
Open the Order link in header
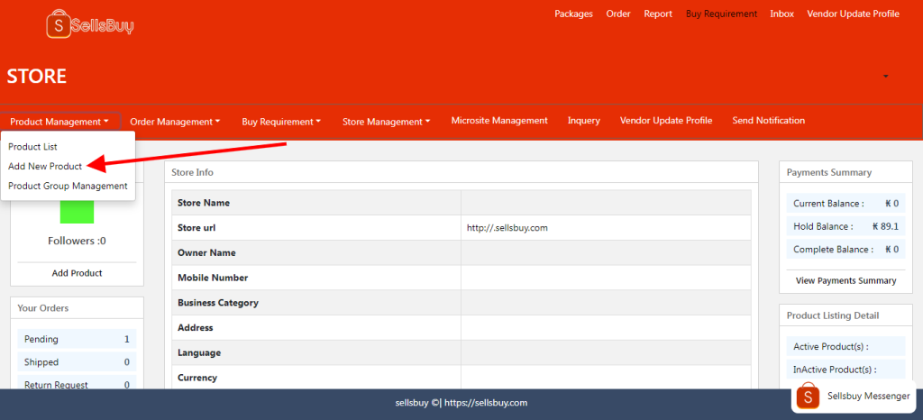618,14
